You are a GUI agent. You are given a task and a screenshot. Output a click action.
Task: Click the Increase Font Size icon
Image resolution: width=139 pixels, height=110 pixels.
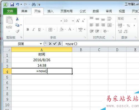click(x=78, y=21)
